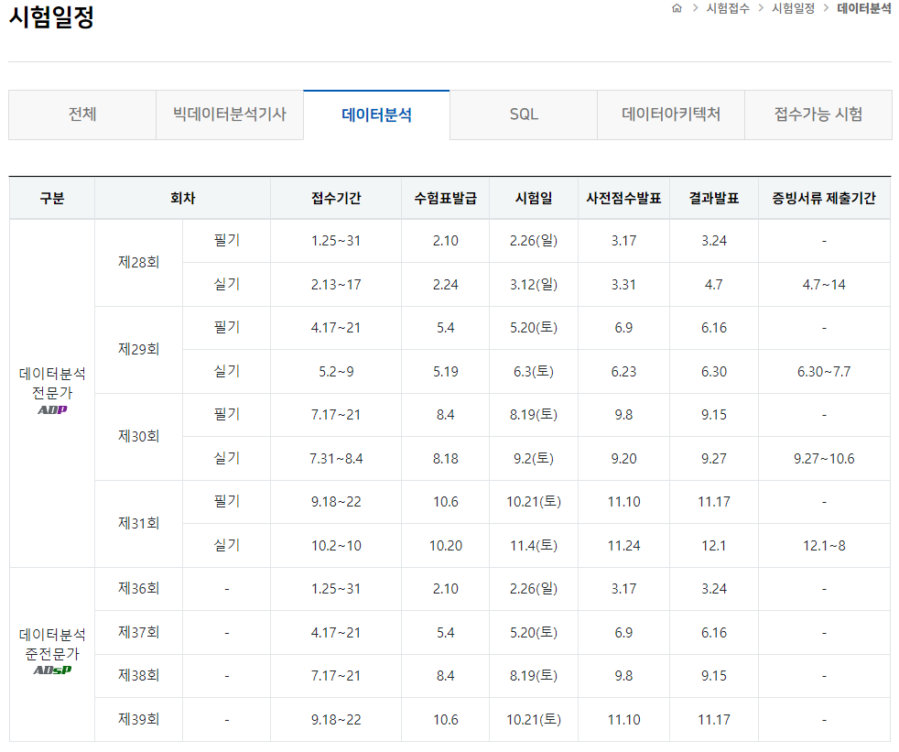
Task: Click the 5.2~9 registration period cell
Action: 336,372
